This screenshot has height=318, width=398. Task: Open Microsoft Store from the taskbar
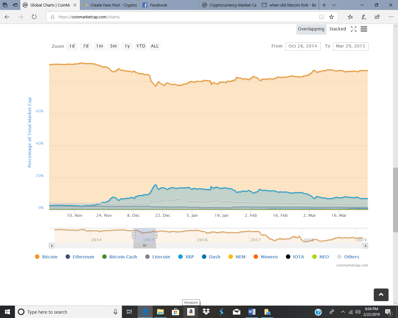tap(176, 312)
